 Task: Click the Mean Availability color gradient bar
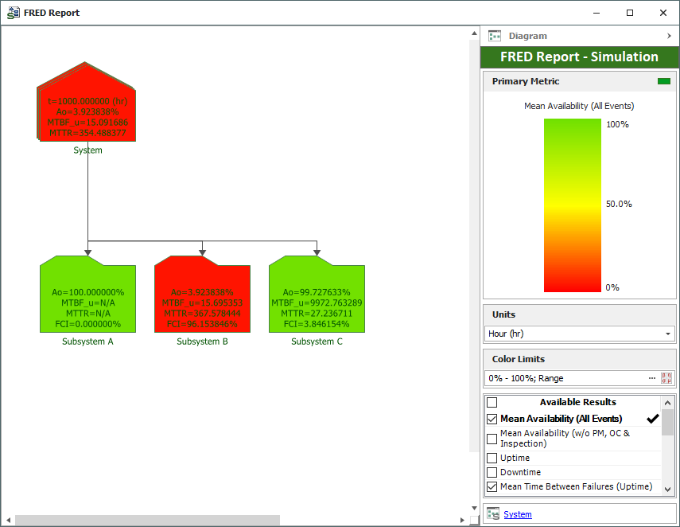(x=572, y=205)
